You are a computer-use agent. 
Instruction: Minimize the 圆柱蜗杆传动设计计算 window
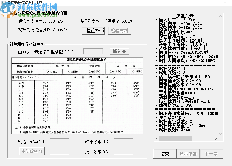click(x=198, y=3)
